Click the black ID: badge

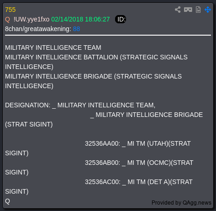[x=121, y=19]
